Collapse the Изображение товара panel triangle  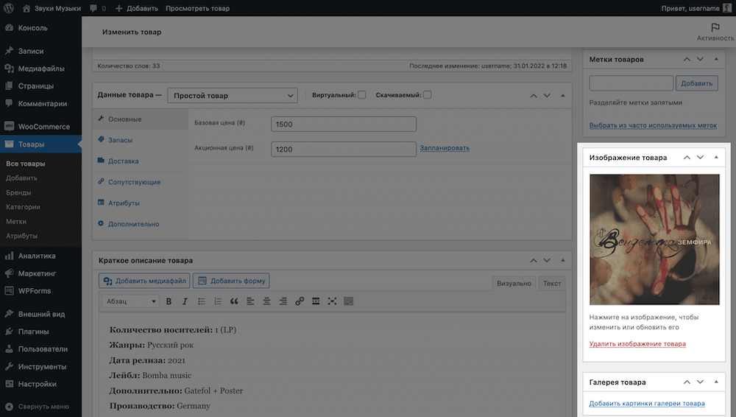tap(716, 158)
